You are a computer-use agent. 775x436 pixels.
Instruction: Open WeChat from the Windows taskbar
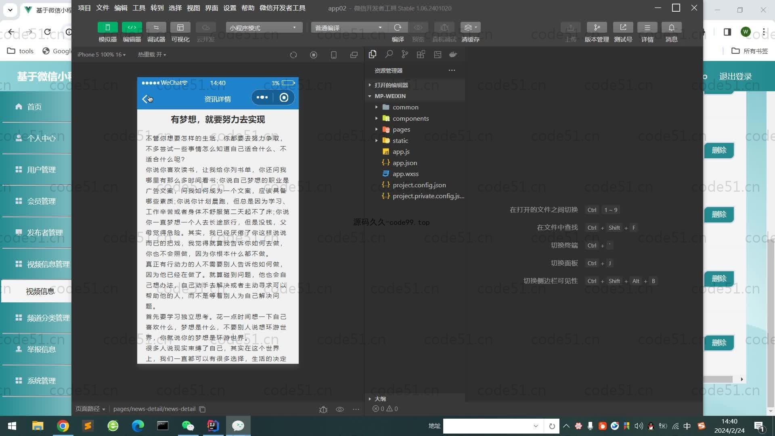pos(188,426)
